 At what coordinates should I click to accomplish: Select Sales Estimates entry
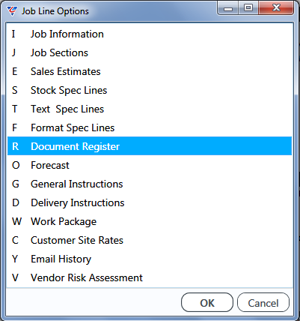[x=150, y=71]
